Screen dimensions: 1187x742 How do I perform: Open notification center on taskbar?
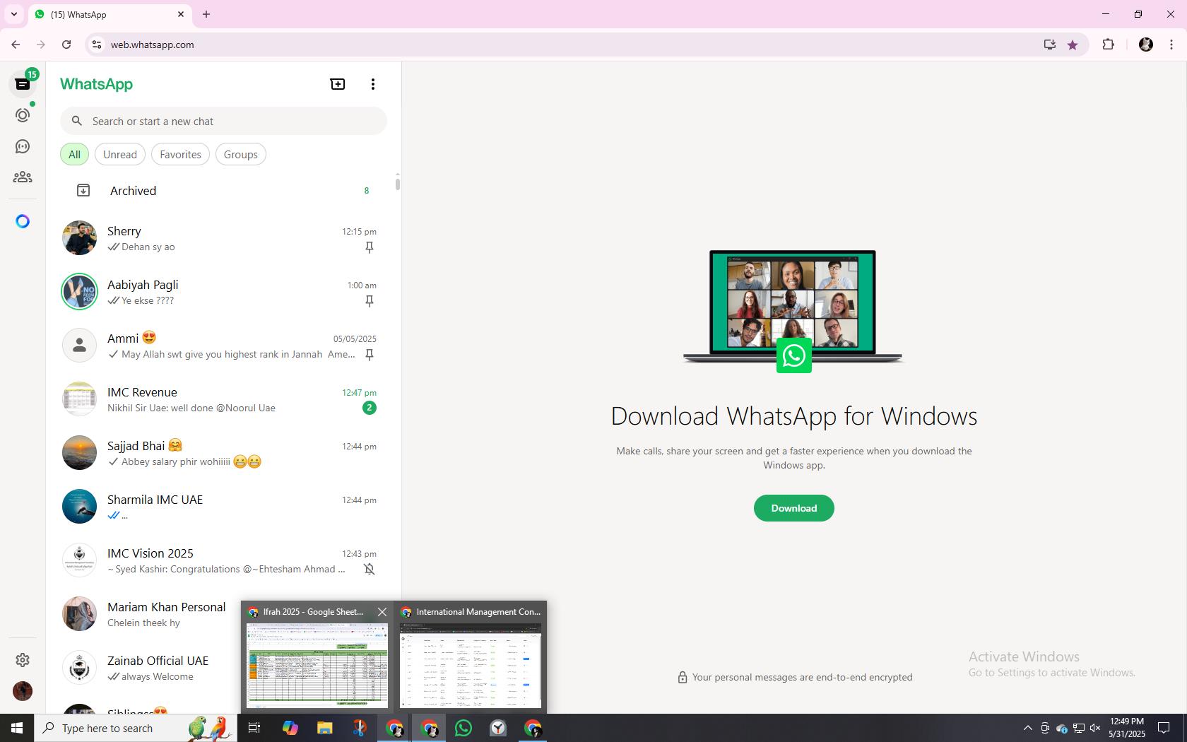coord(1164,728)
